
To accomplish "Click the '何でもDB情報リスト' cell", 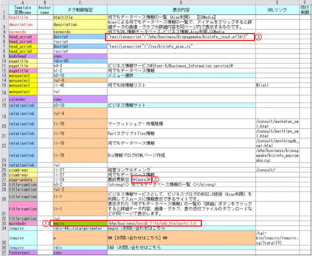I will pyautogui.click(x=181, y=85).
